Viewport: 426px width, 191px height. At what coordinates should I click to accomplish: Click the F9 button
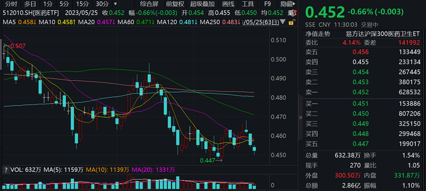(267, 4)
